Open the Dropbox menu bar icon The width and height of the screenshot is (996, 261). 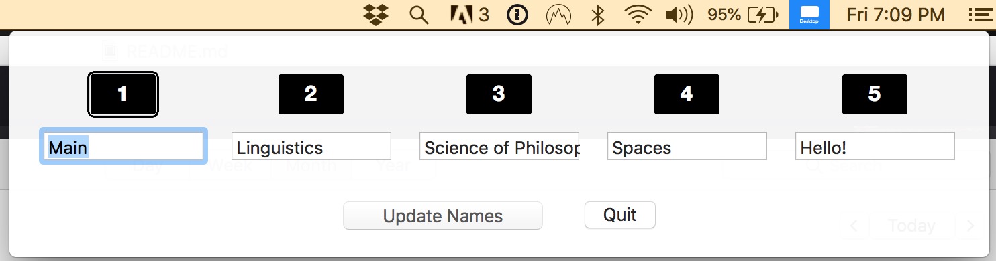pyautogui.click(x=376, y=15)
